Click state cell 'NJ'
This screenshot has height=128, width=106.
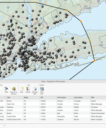coord(25,107)
